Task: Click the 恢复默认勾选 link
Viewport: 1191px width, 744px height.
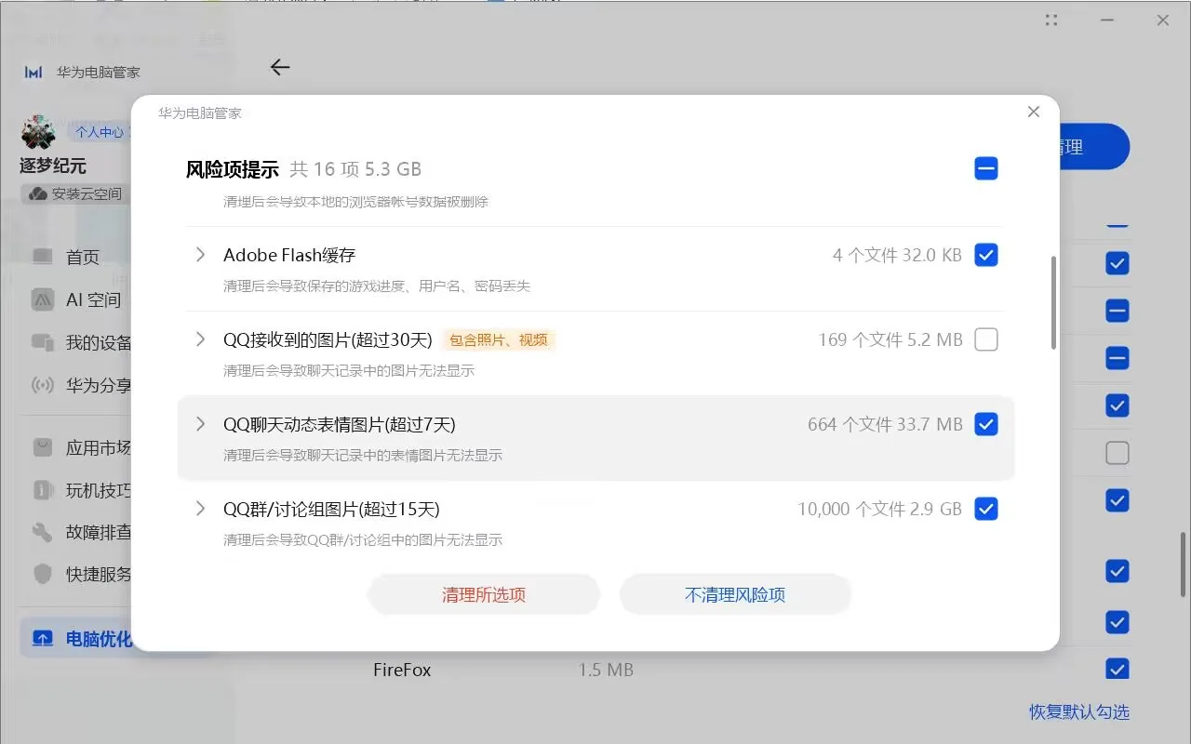Action: point(1079,711)
